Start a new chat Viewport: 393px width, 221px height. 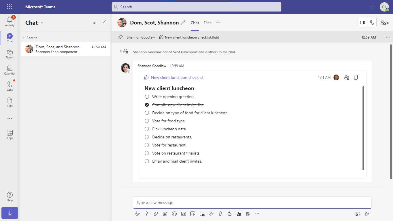pos(104,22)
